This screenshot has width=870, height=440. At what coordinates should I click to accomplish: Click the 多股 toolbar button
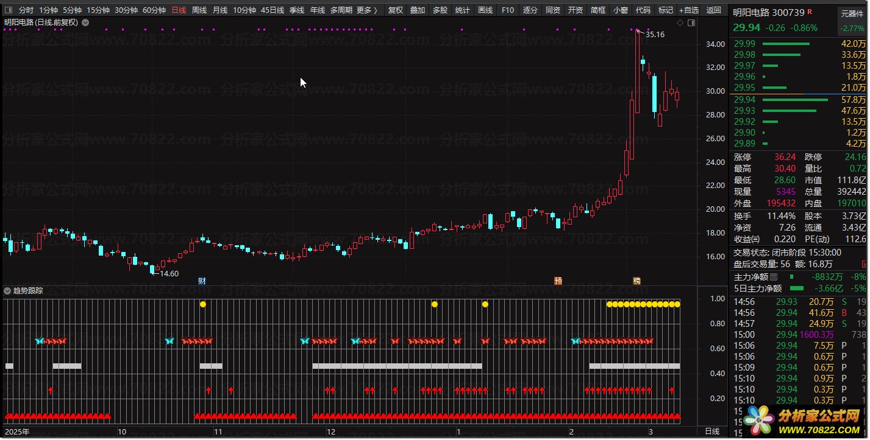440,10
